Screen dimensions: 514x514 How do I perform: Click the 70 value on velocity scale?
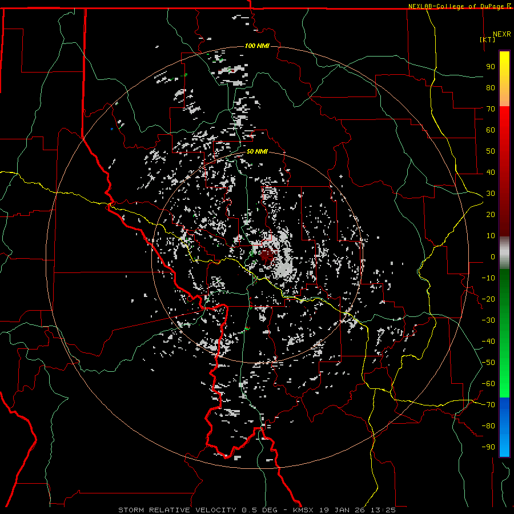(x=491, y=109)
